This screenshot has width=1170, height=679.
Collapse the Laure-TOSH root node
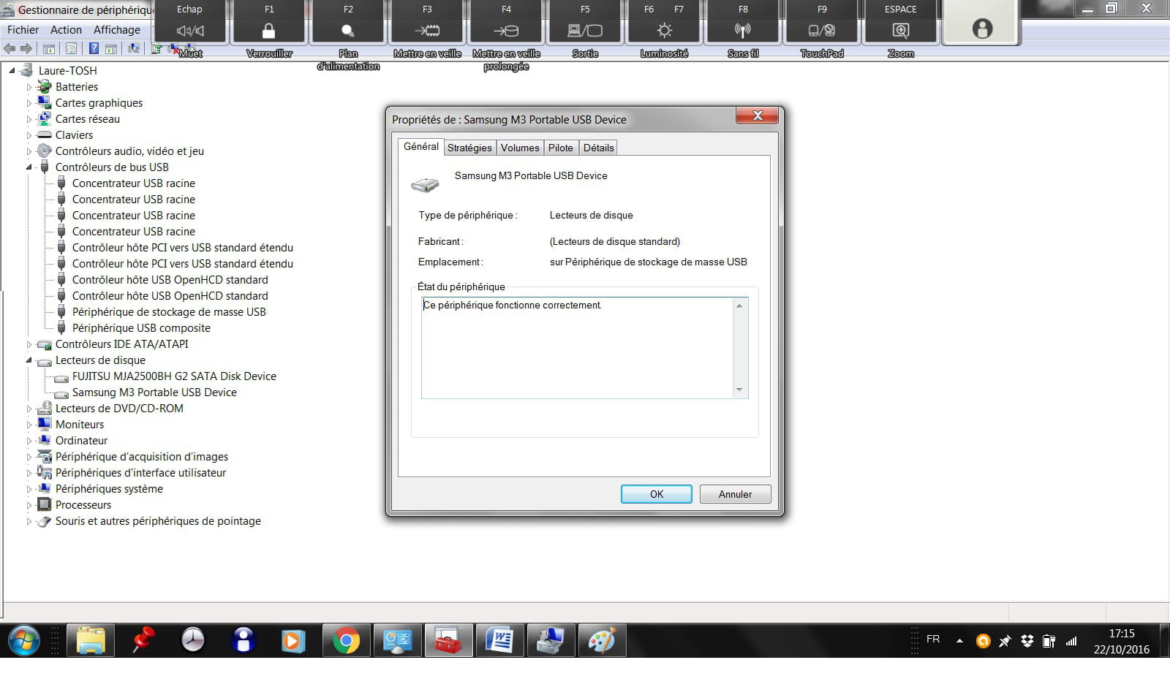[12, 71]
